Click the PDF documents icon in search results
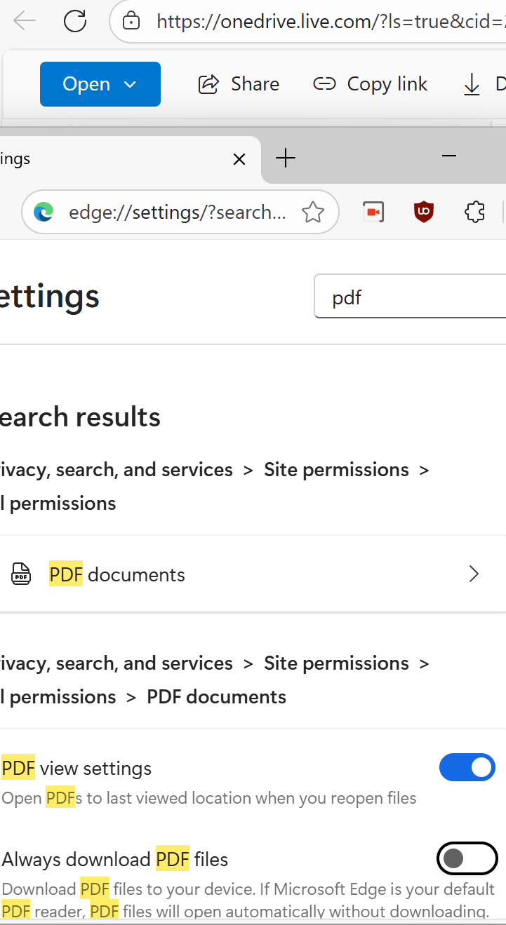Screen dimensions: 506x925 point(21,574)
